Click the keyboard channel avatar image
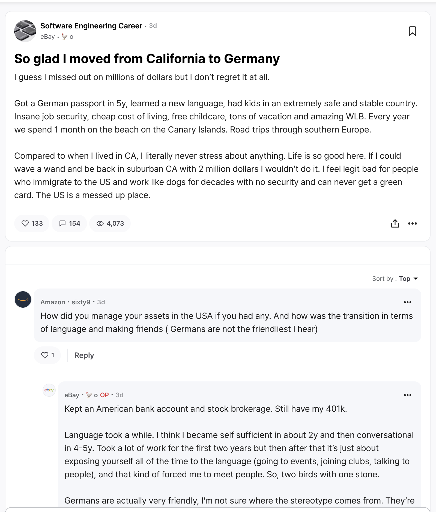The width and height of the screenshot is (436, 512). (25, 31)
